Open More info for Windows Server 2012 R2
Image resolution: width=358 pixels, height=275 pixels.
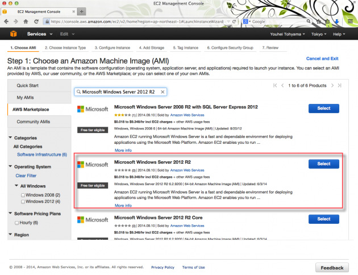click(123, 205)
